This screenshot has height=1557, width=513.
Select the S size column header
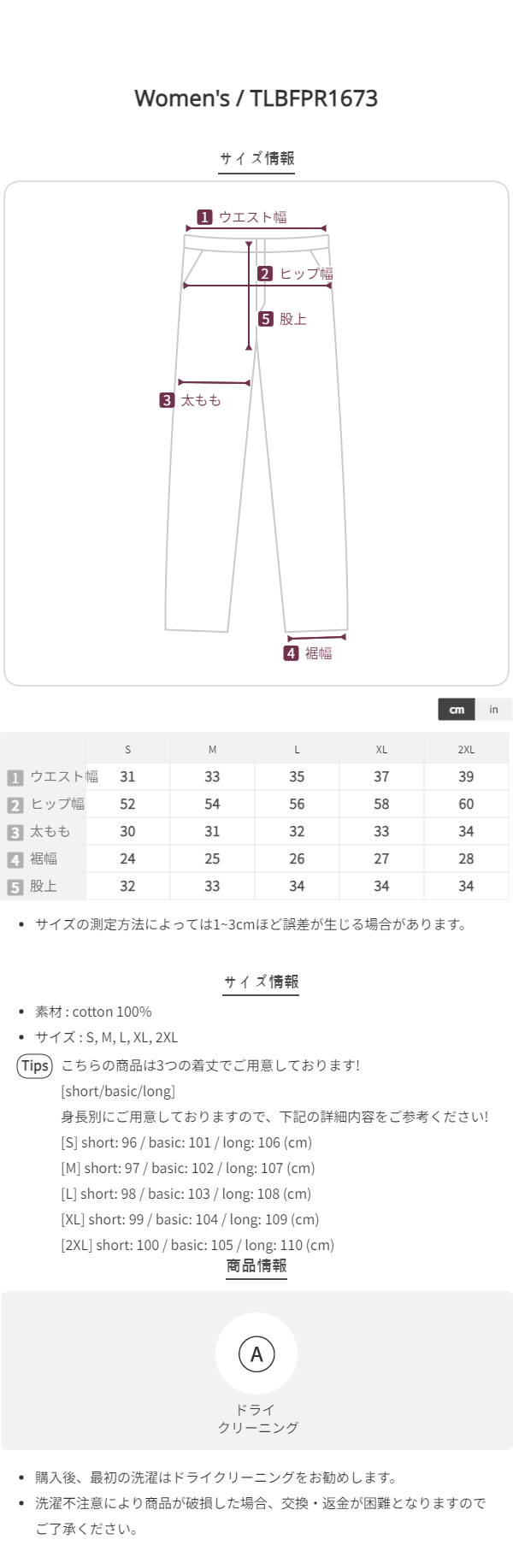tap(127, 749)
